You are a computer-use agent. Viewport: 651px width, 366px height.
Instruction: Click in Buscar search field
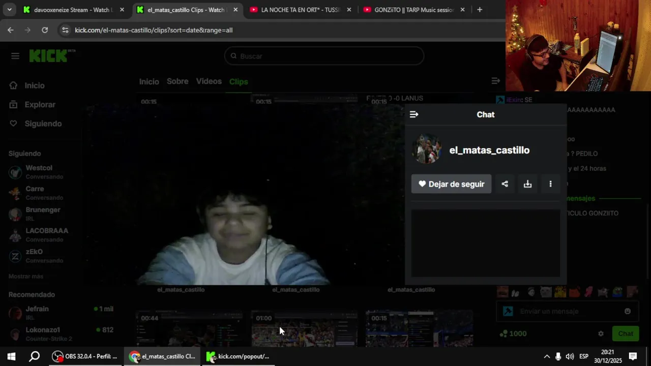coord(324,56)
